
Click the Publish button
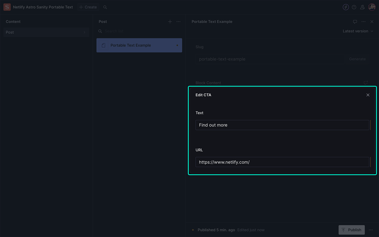pos(352,230)
